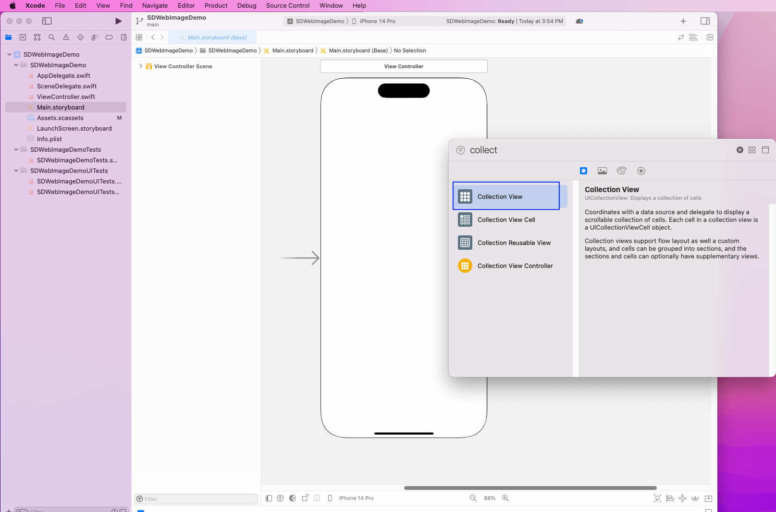Open the Breakpoint navigator icon

tap(109, 37)
